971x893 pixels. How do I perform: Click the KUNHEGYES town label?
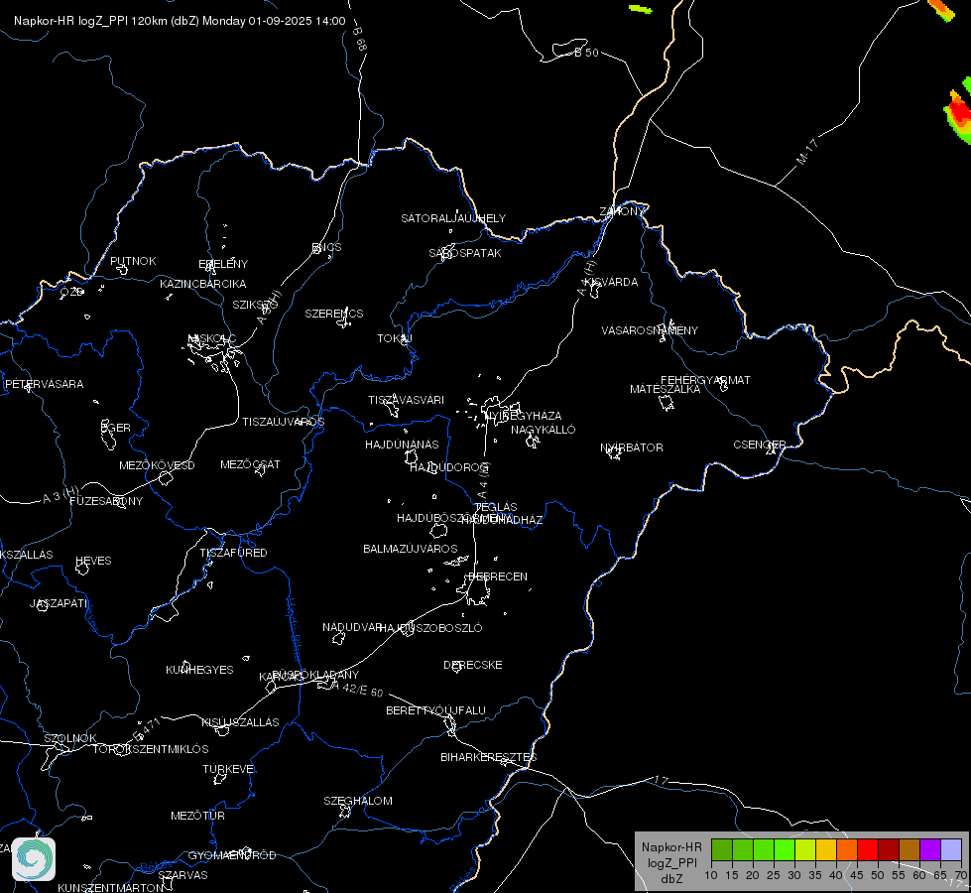pos(199,670)
